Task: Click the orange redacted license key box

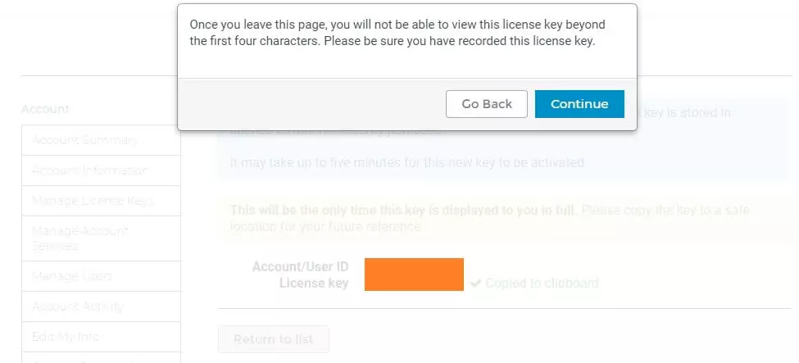Action: 414,275
